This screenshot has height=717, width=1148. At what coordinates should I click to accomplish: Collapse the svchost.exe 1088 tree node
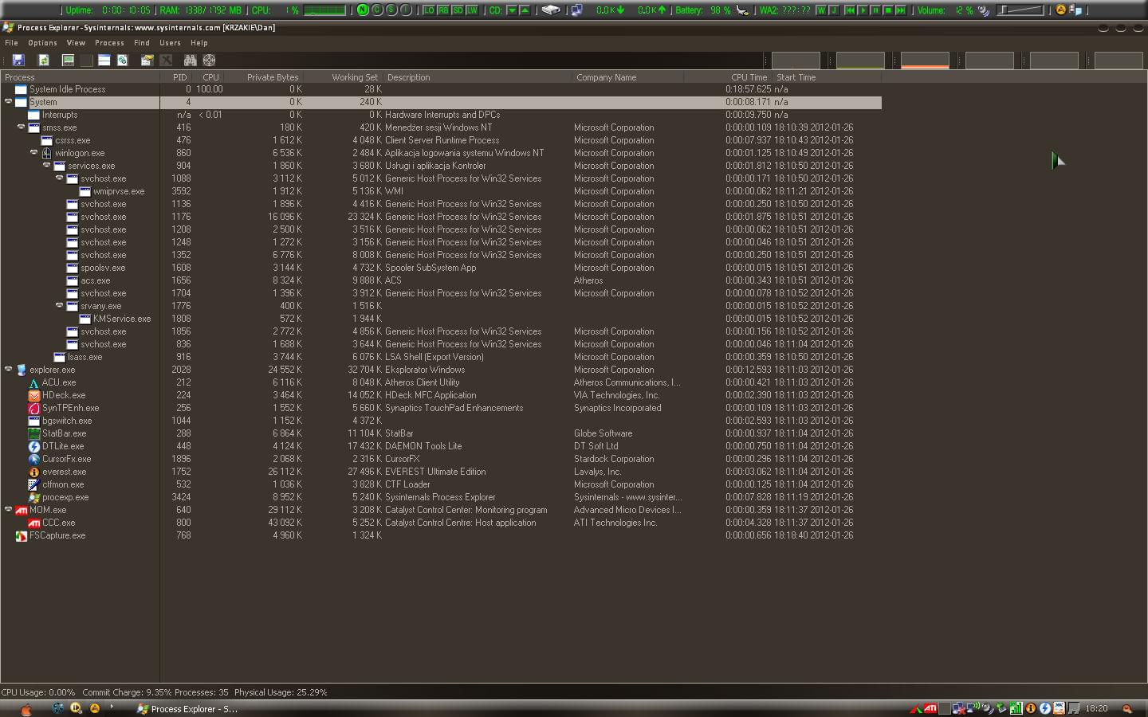(59, 178)
